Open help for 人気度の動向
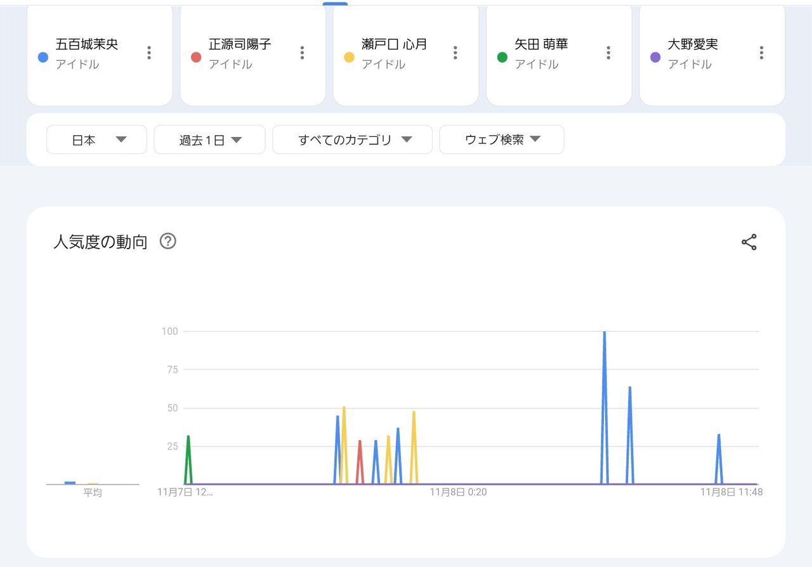812x567 pixels. coord(168,242)
